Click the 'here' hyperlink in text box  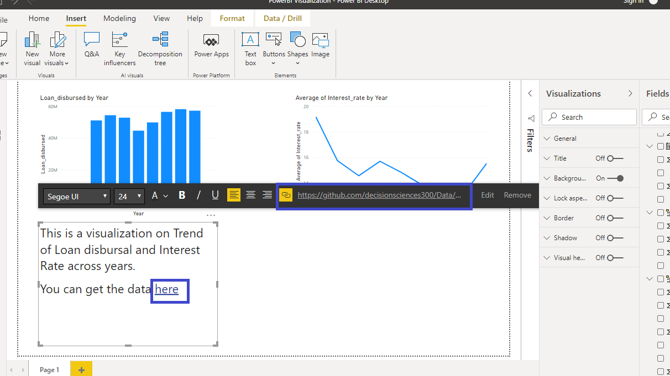pyautogui.click(x=167, y=289)
